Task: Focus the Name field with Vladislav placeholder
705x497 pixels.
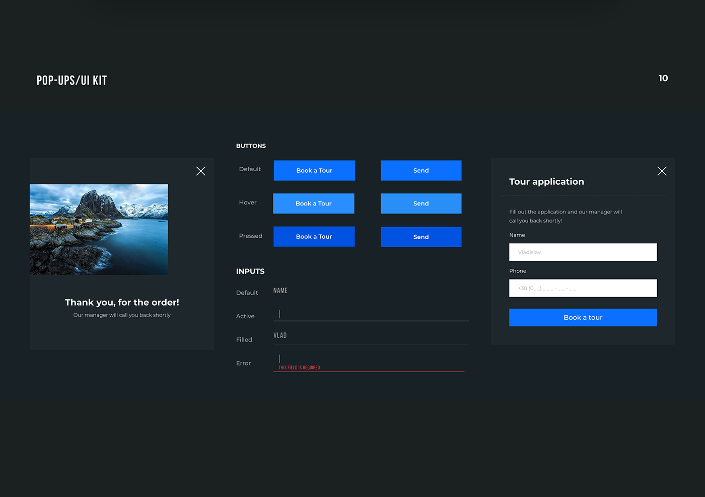Action: [x=583, y=252]
